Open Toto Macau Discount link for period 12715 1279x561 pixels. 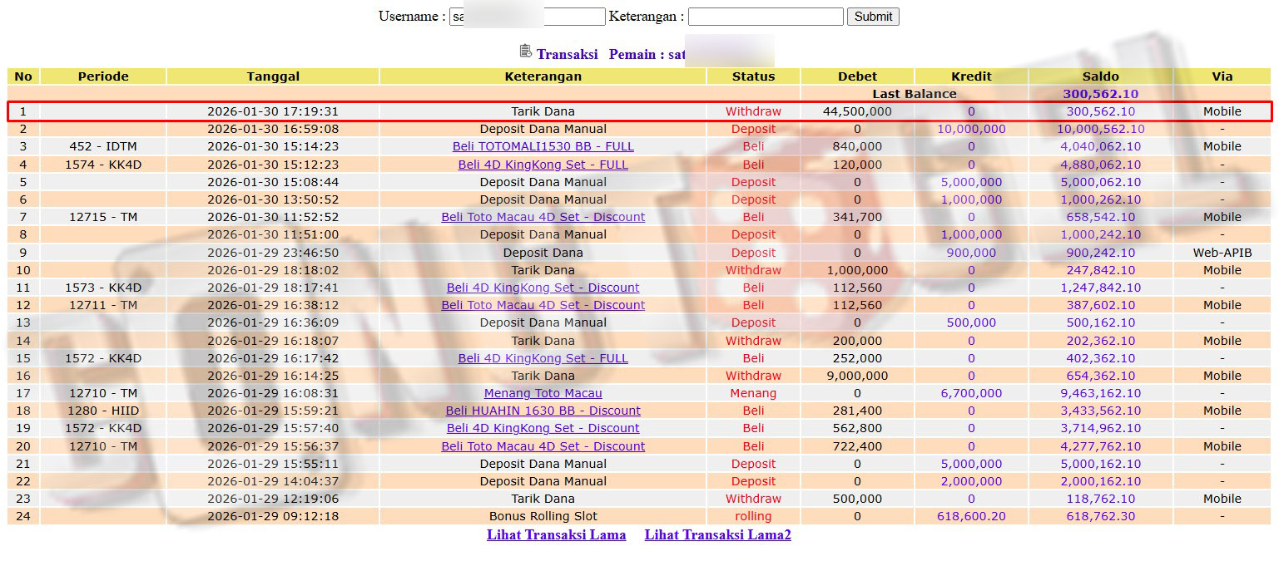point(543,217)
